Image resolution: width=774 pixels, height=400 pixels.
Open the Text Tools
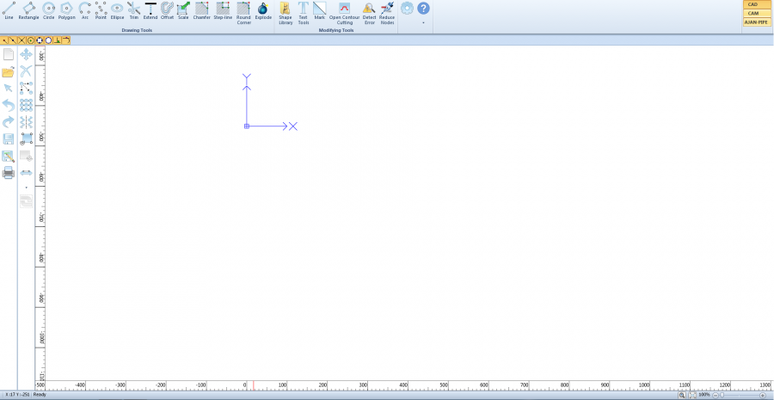coord(304,10)
